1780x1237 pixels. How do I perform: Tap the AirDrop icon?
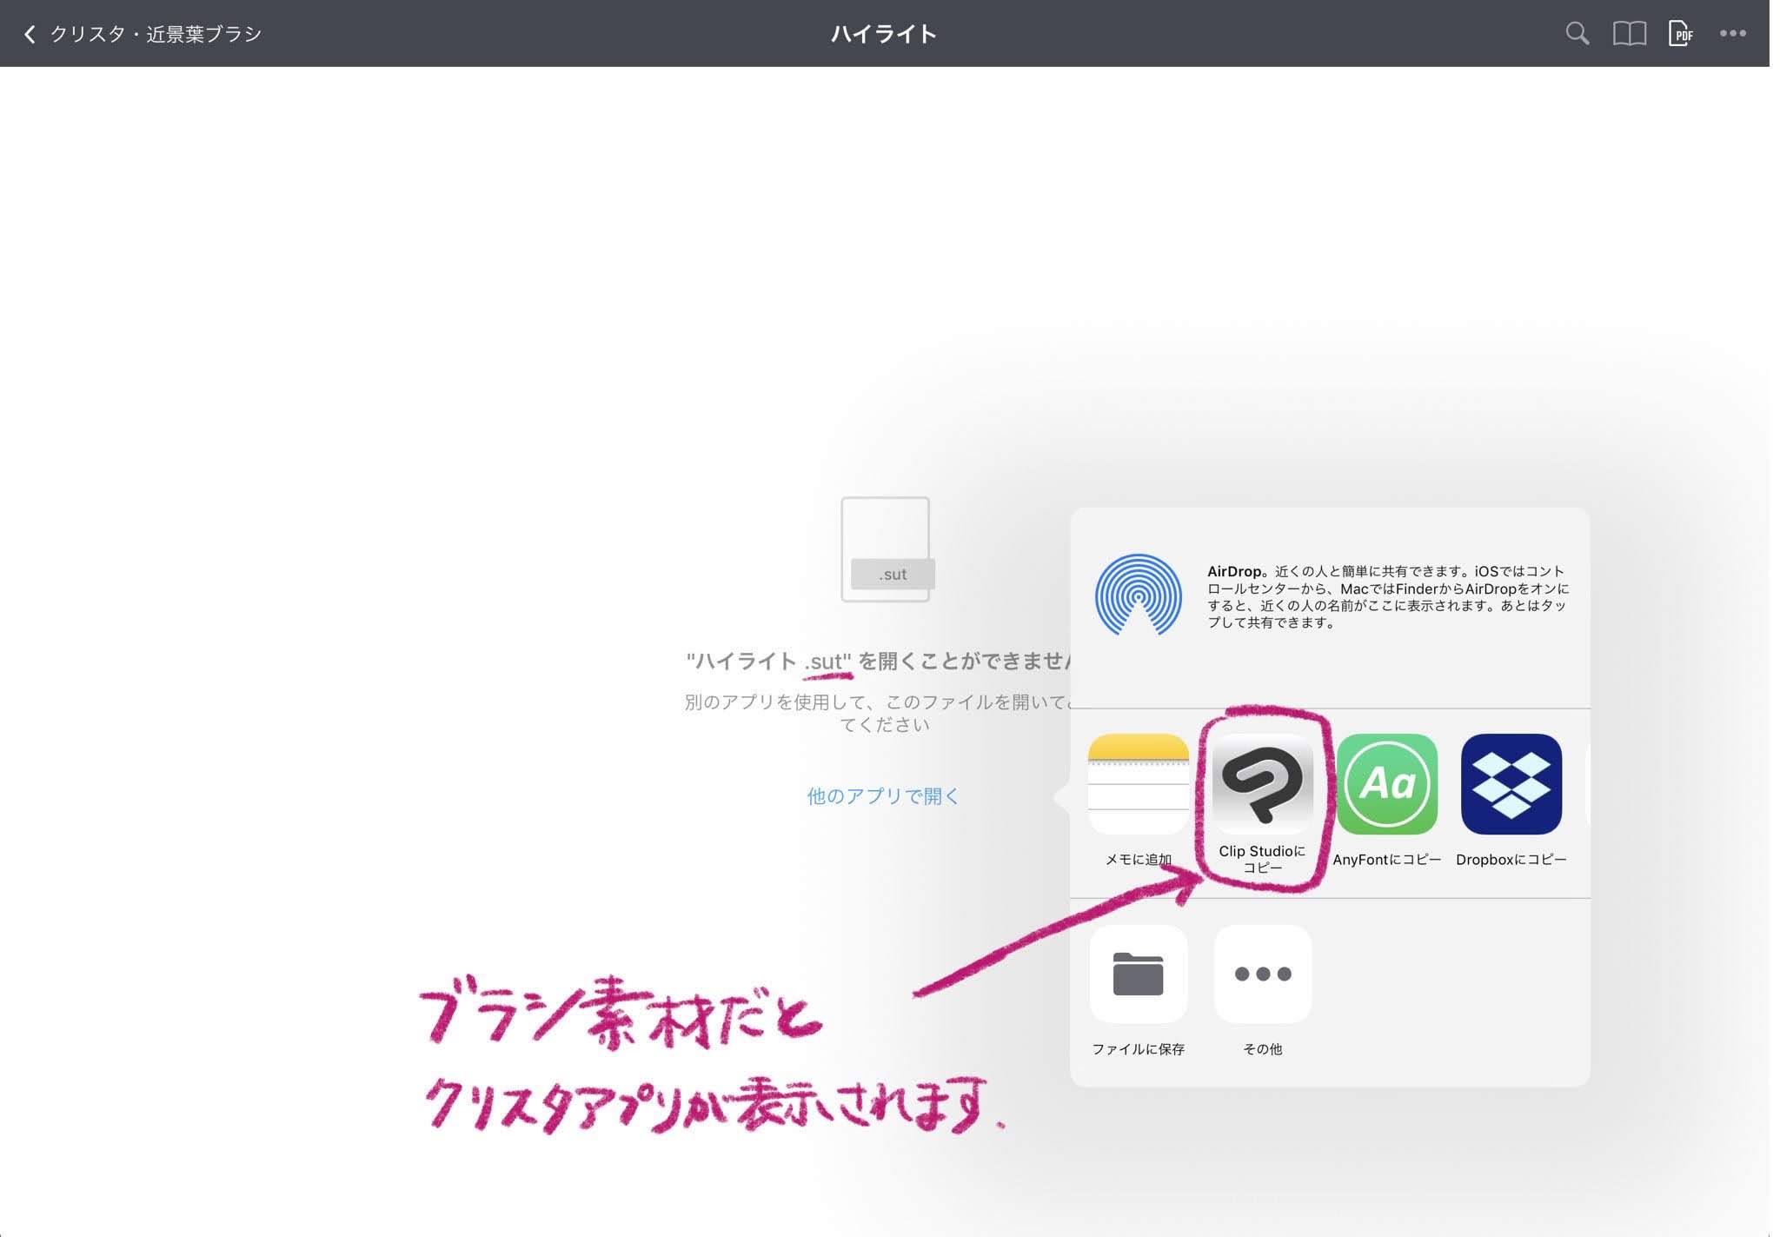click(x=1138, y=595)
